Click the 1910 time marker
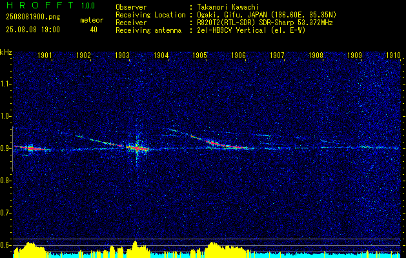Image resolution: width=406 pixels, height=258 pixels. pyautogui.click(x=393, y=55)
